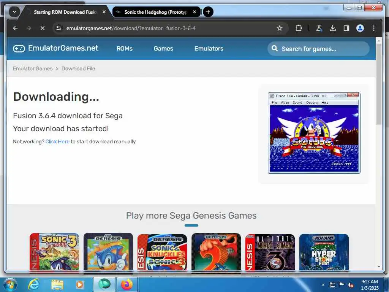This screenshot has height=292, width=389.
Task: Open the Games menu
Action: coord(163,49)
